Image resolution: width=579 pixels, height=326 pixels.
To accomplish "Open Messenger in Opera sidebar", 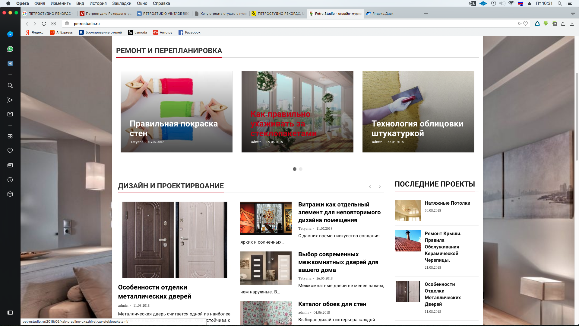I will (x=10, y=34).
